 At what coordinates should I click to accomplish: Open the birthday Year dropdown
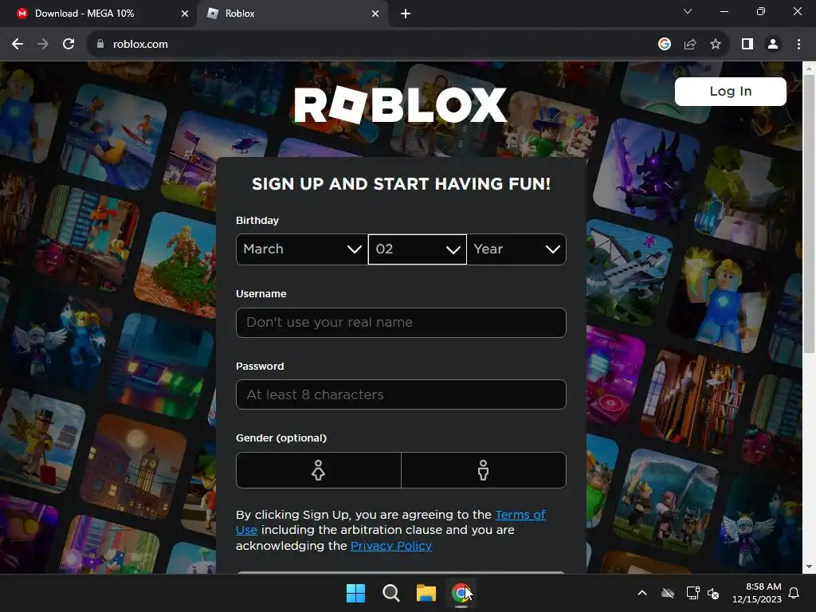tap(516, 249)
